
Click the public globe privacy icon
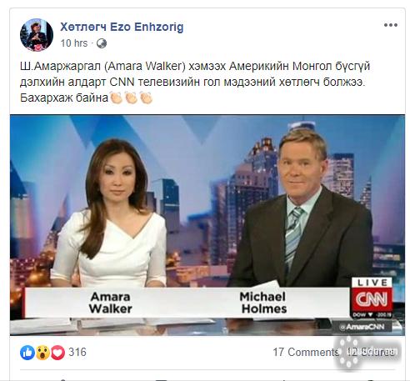tap(102, 43)
